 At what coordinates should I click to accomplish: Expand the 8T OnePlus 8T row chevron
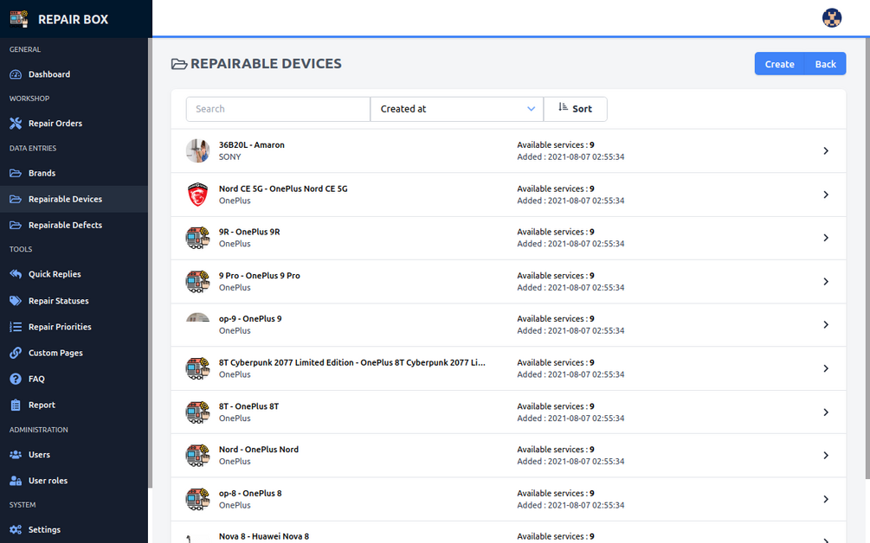tap(826, 412)
